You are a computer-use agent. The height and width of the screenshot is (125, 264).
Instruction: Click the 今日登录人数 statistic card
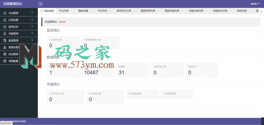(63, 43)
